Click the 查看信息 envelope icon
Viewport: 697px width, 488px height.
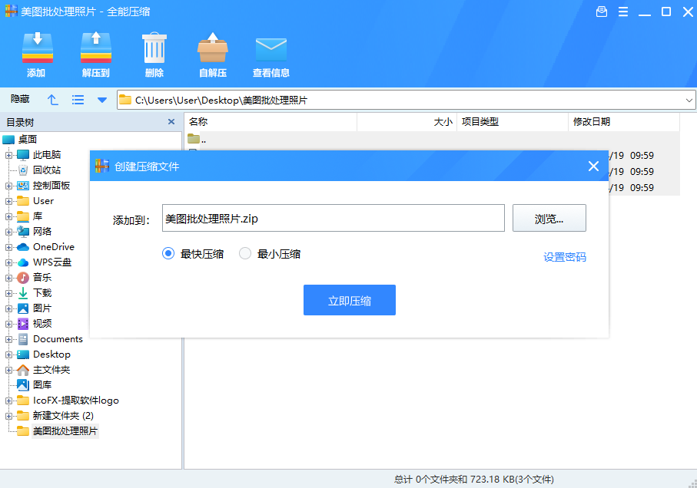point(271,54)
